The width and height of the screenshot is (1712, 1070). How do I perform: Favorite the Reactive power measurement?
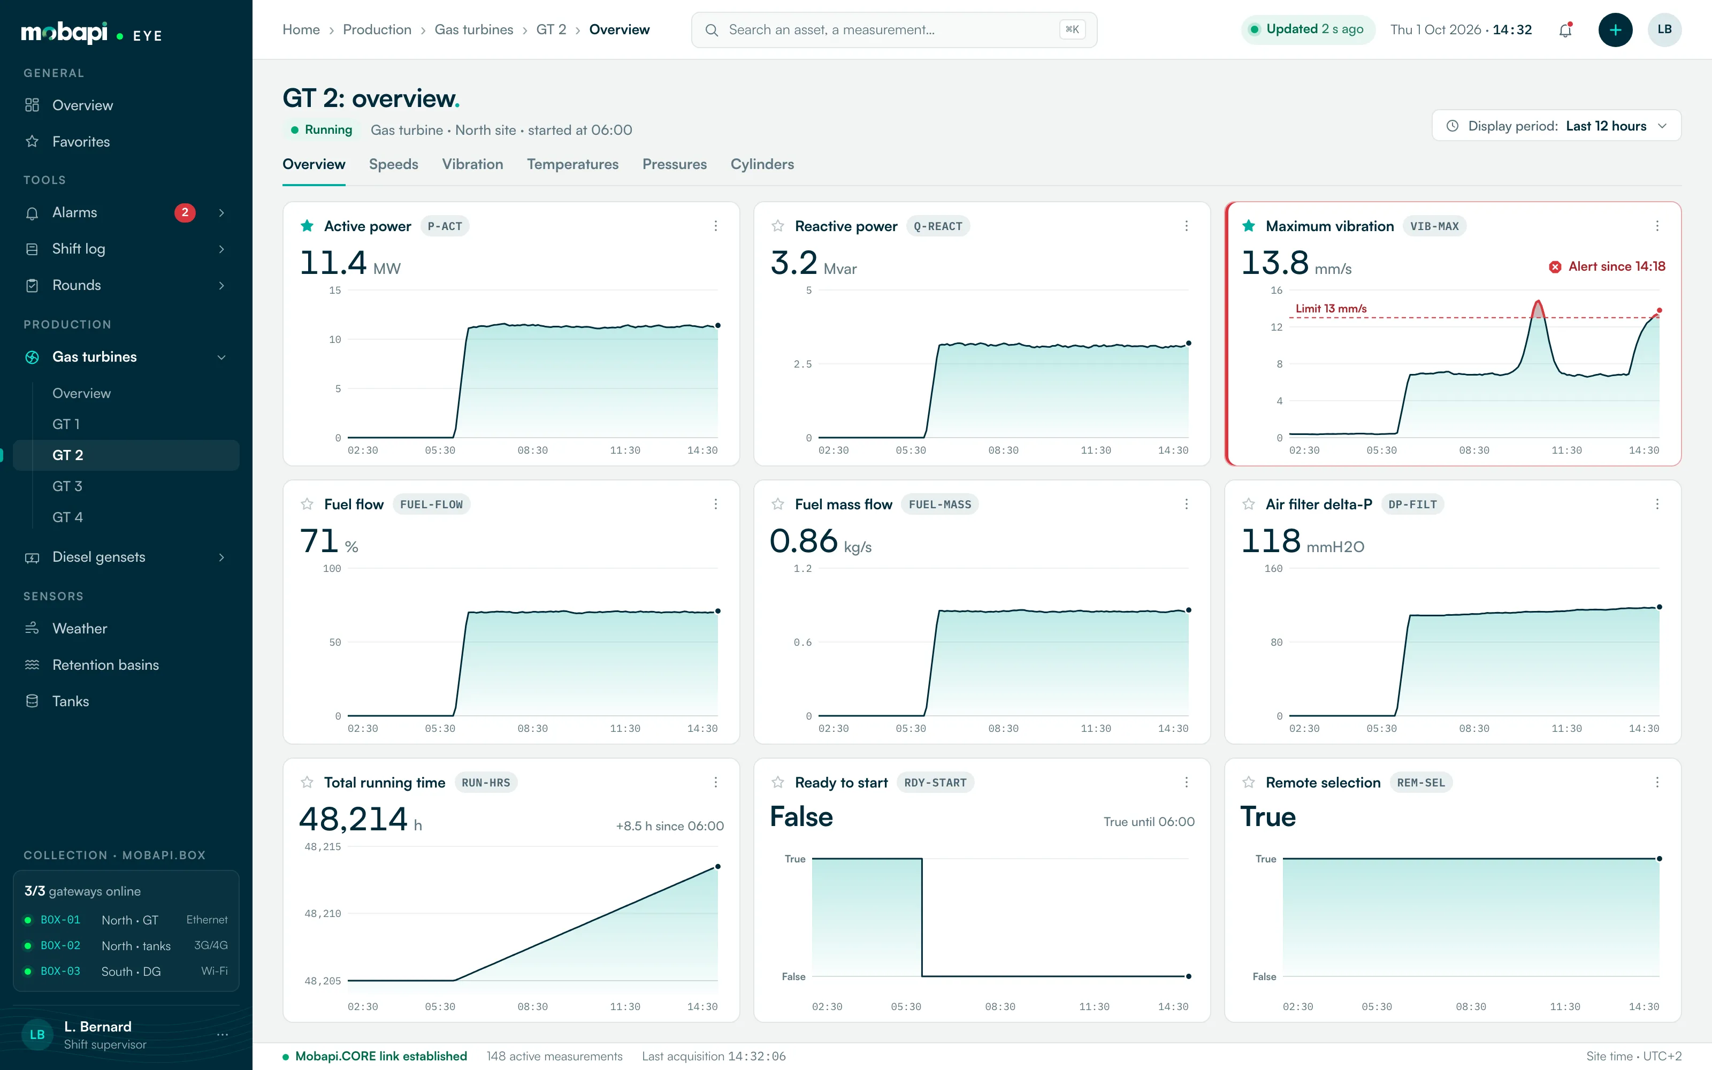pos(777,226)
